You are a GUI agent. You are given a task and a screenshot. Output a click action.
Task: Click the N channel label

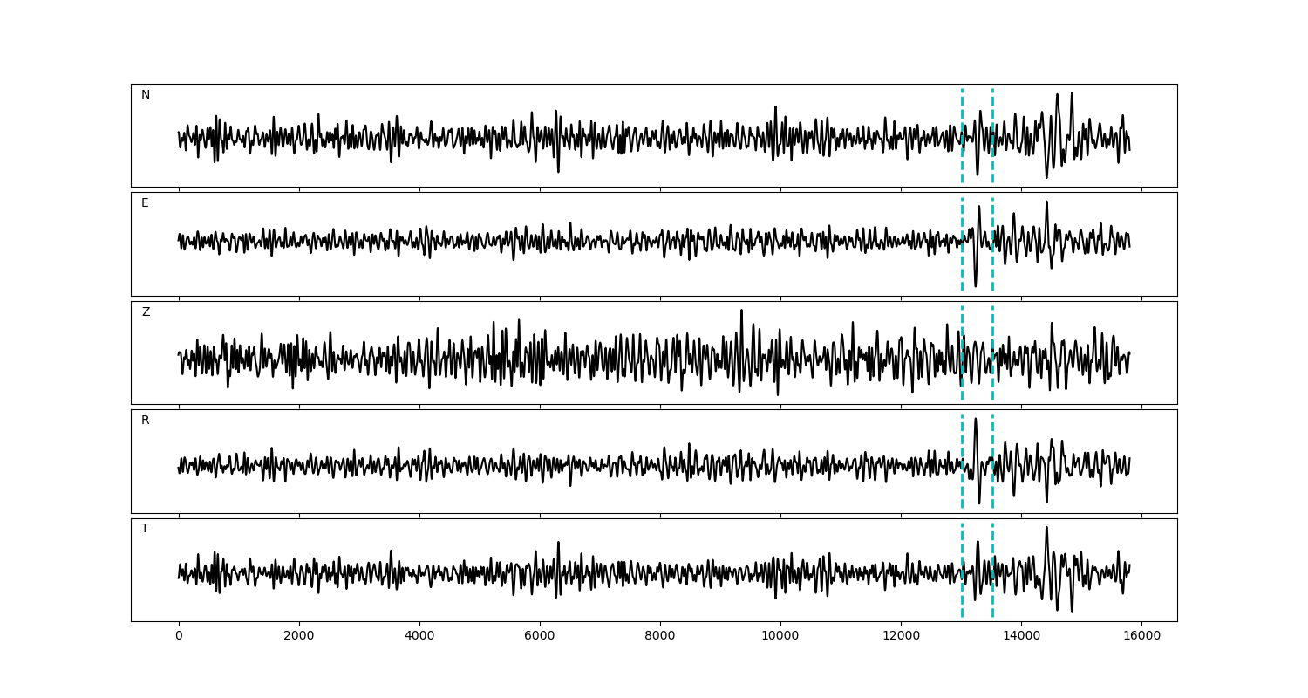point(146,95)
